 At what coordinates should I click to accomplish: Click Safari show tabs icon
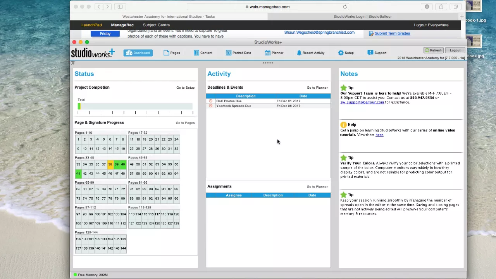(x=455, y=7)
